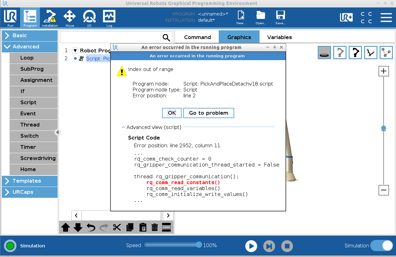The image size is (396, 257).
Task: Open the Installation screen from header
Action: tap(50, 18)
